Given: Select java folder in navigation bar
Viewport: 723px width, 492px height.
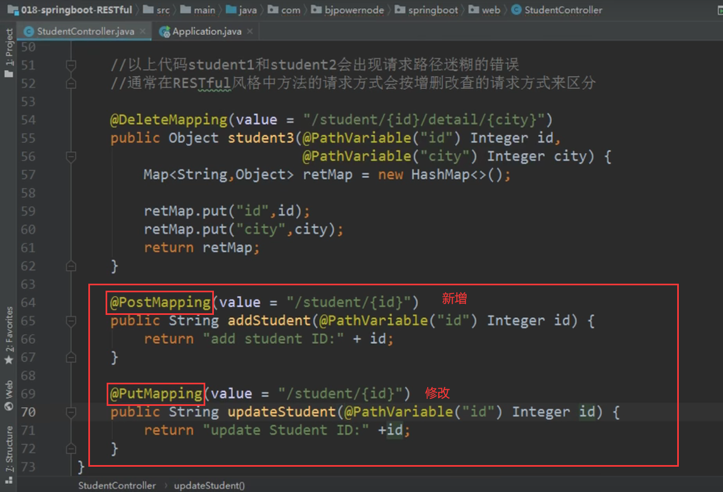Looking at the screenshot, I should 241,10.
